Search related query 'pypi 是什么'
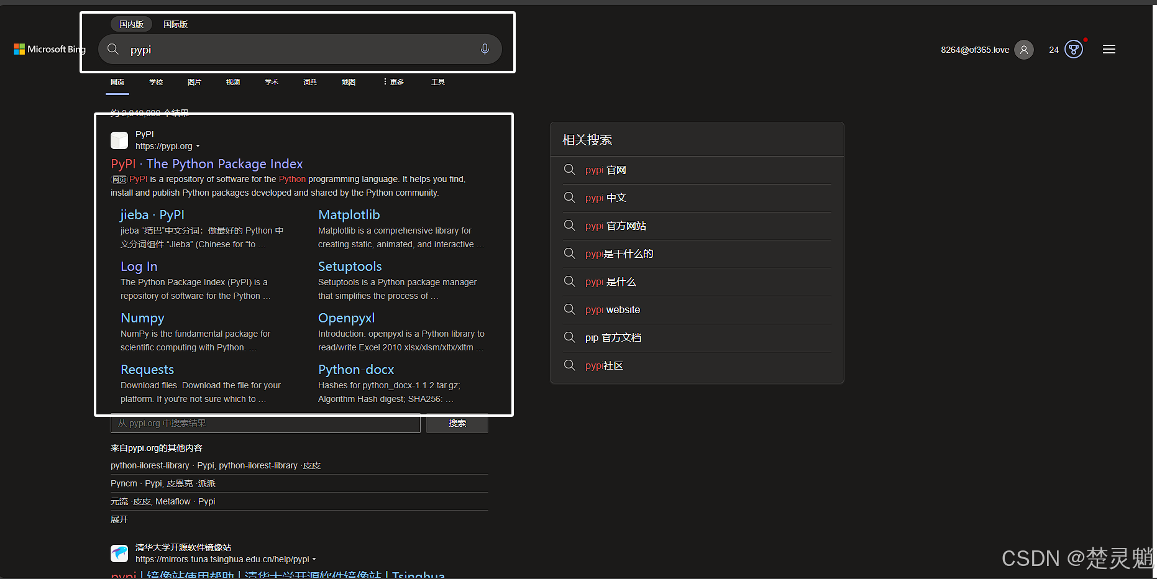 coord(611,281)
